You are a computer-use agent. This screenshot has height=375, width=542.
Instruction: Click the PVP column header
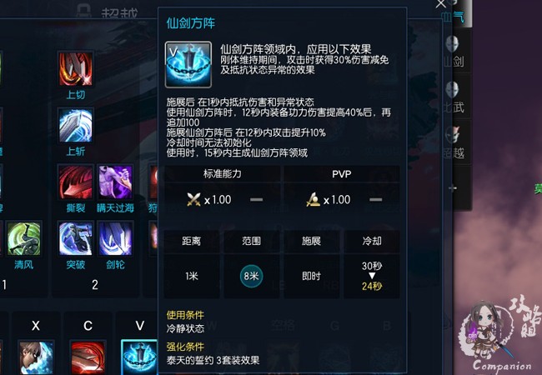click(x=342, y=173)
